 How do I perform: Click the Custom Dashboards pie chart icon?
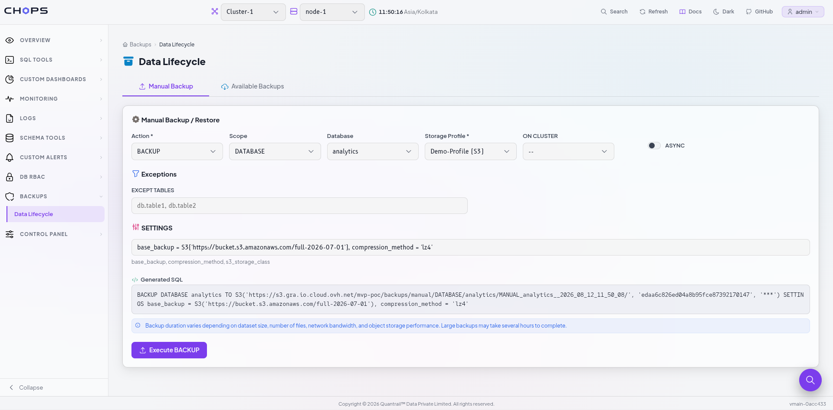10,79
